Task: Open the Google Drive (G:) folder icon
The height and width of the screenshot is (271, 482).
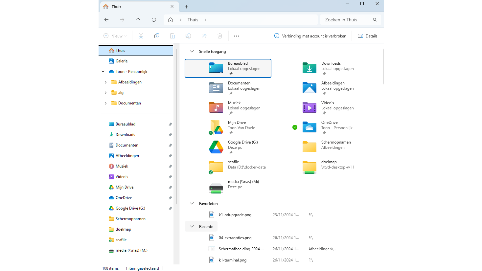Action: pos(216,147)
